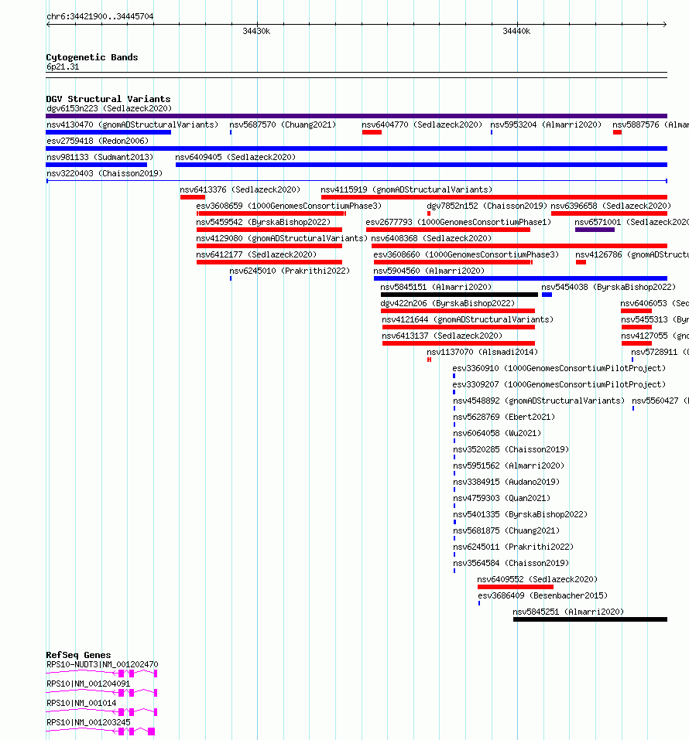Select RPS10|NM_001014 transcript label

(x=81, y=703)
